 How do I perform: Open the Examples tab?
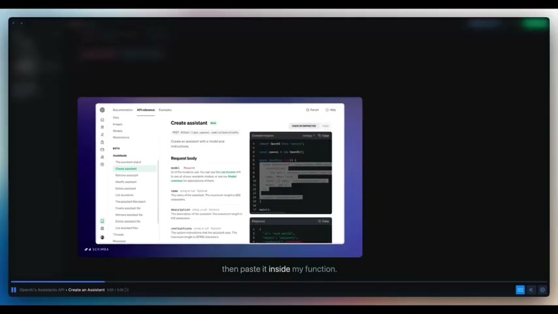point(165,110)
